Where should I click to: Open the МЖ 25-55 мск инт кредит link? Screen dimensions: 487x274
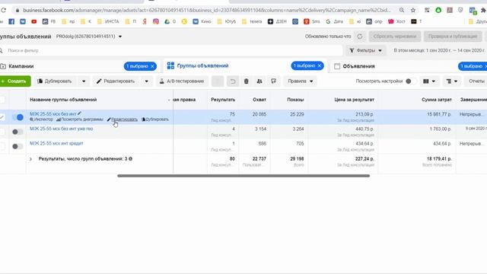pos(56,143)
